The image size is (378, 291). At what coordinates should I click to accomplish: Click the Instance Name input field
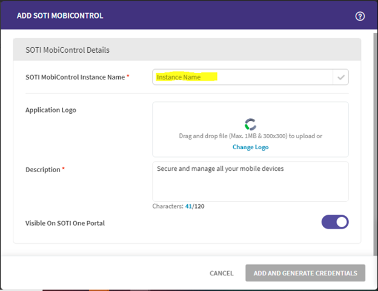coord(242,77)
